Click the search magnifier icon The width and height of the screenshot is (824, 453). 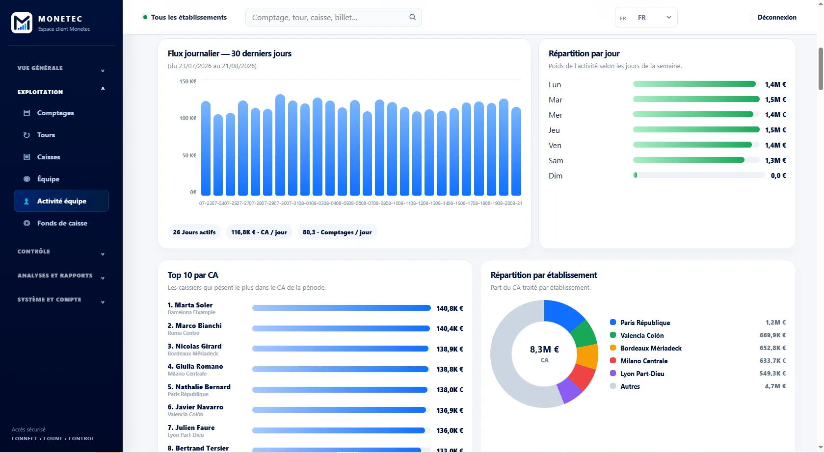[413, 17]
